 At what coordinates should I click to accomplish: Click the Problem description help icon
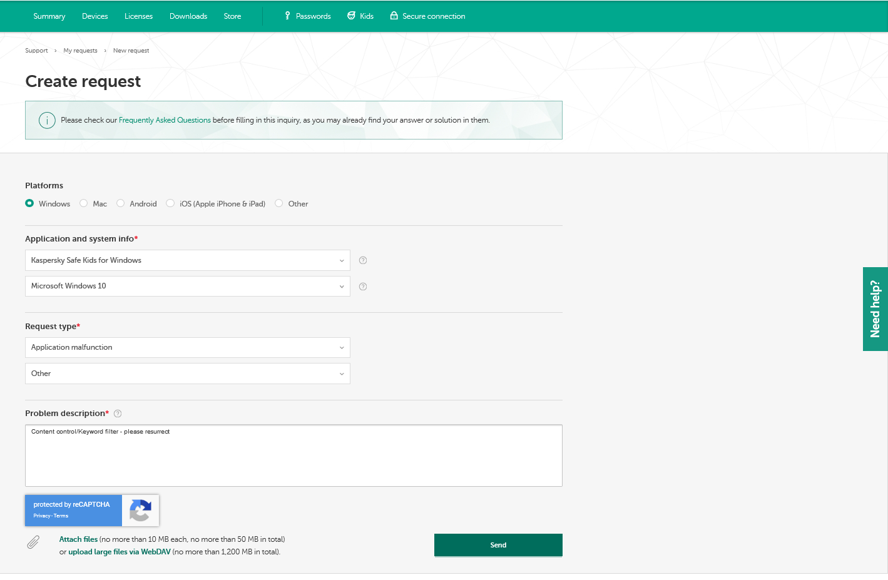pyautogui.click(x=118, y=414)
